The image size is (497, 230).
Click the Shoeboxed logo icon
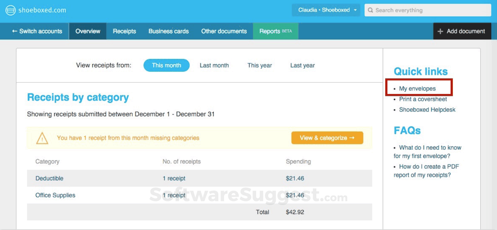[11, 10]
